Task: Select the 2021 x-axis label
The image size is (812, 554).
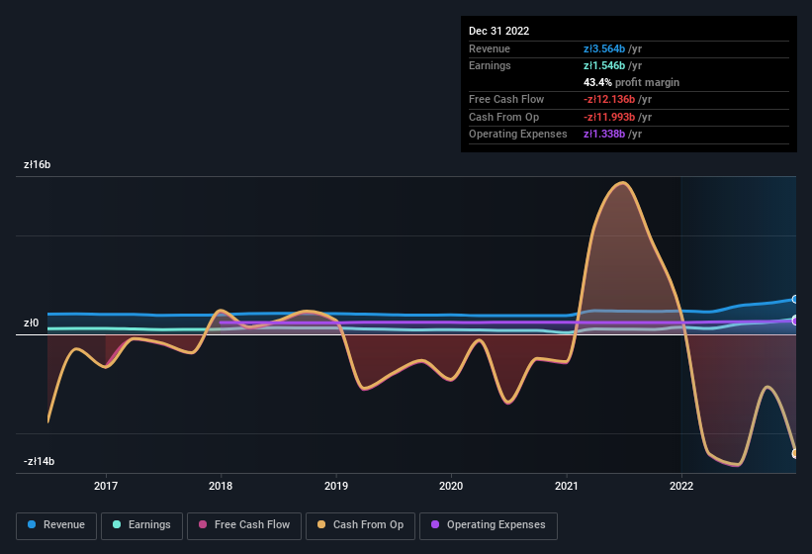Action: [x=567, y=486]
